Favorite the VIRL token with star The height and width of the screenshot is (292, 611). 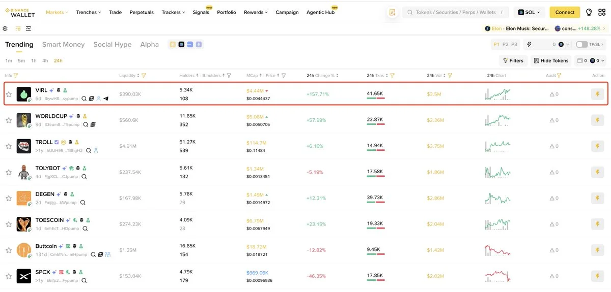(8, 94)
